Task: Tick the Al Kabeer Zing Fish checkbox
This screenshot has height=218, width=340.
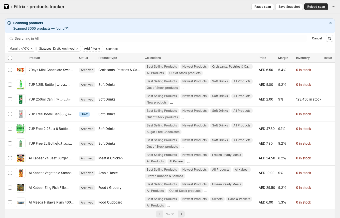Action: [10, 188]
